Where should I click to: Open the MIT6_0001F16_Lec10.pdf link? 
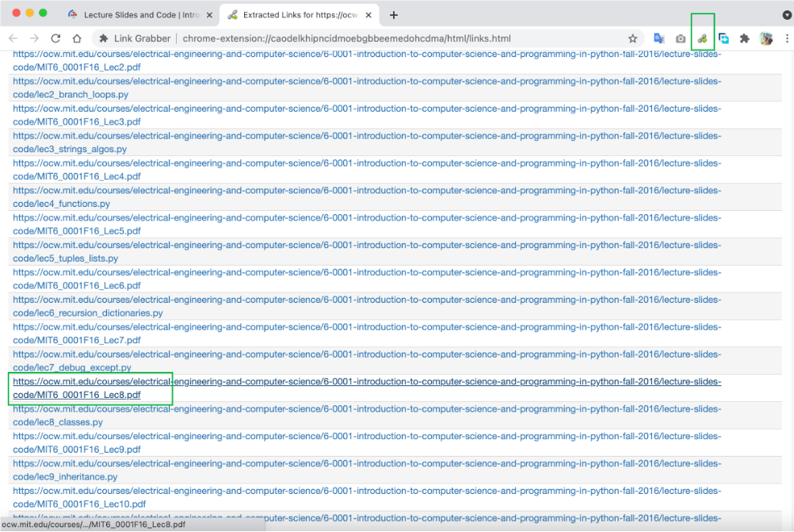click(x=367, y=498)
